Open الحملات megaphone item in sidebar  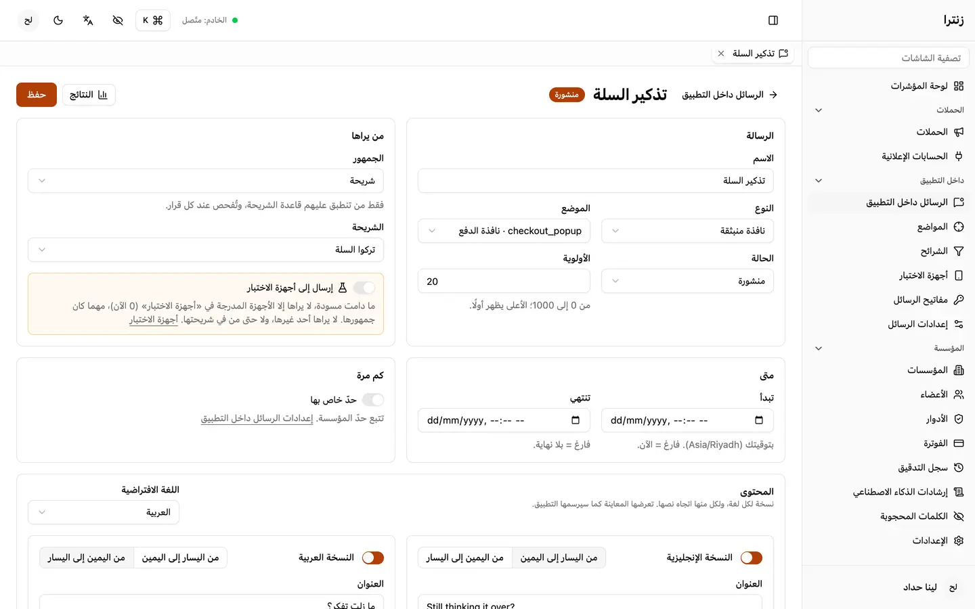click(888, 132)
